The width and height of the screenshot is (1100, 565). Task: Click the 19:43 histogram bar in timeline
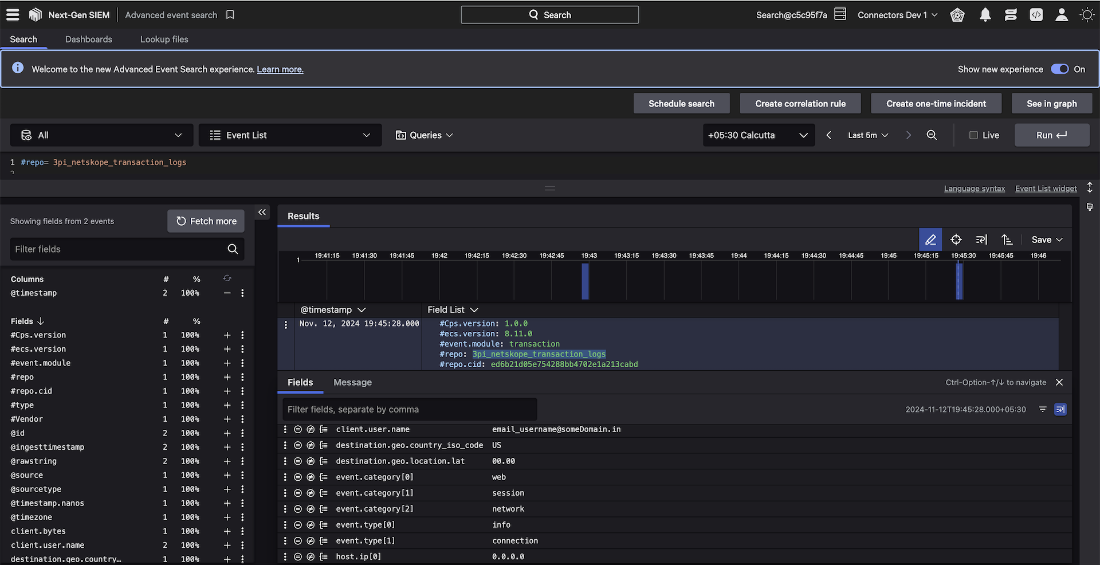point(585,281)
